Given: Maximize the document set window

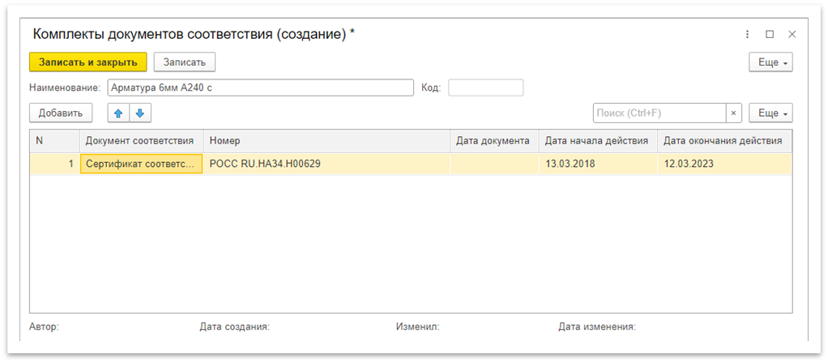Looking at the screenshot, I should (770, 34).
